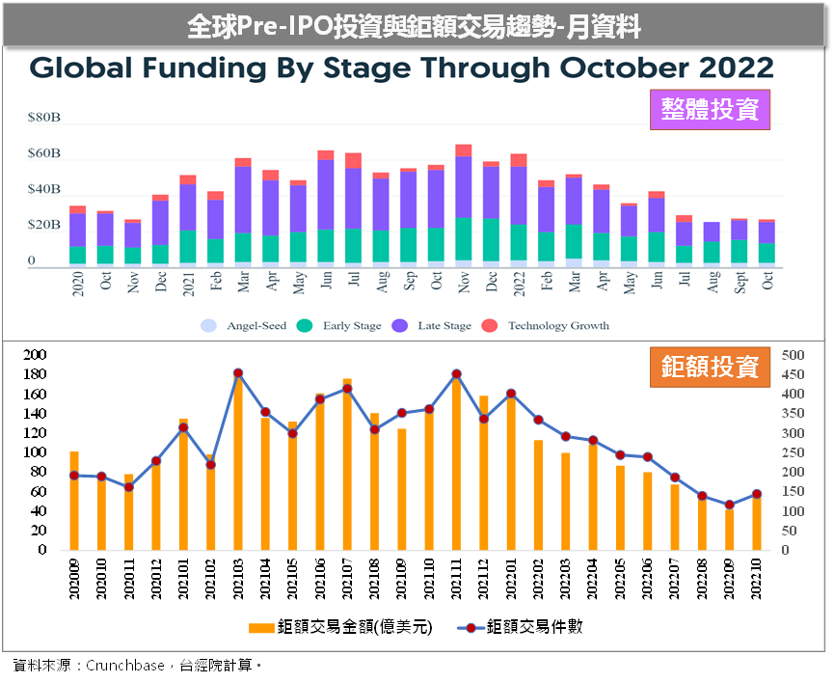This screenshot has height=683, width=834.
Task: Click the orange bar for 202107
Action: (347, 464)
